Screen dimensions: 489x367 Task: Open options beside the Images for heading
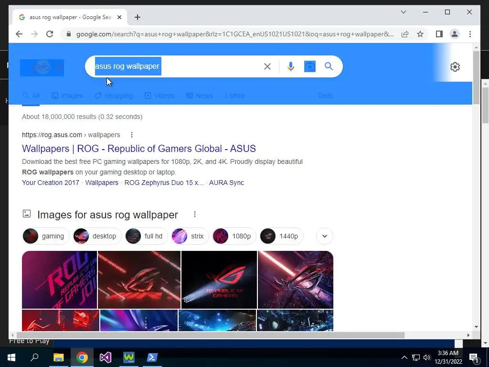click(x=195, y=214)
